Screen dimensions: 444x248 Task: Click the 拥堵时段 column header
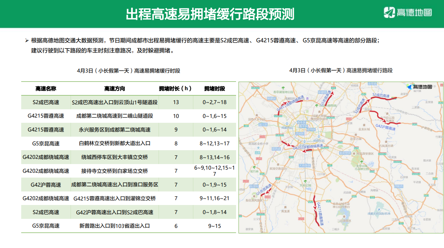click(215, 89)
